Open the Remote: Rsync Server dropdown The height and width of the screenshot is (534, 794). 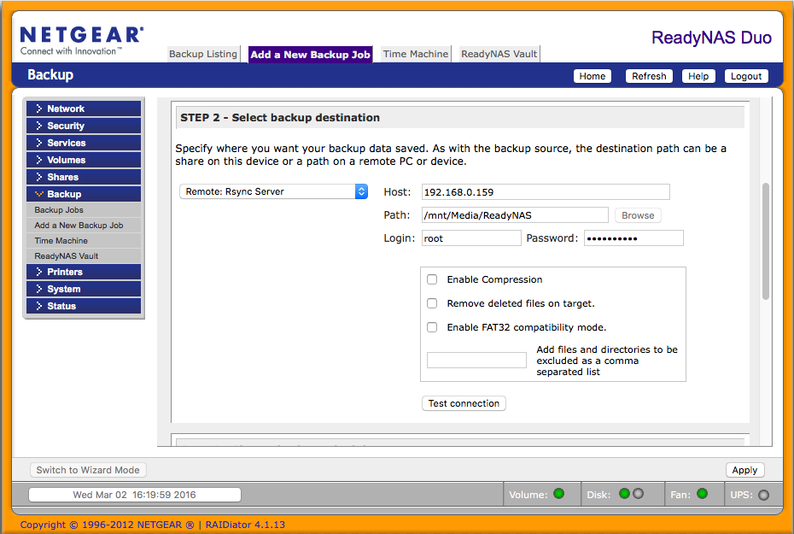coord(273,191)
